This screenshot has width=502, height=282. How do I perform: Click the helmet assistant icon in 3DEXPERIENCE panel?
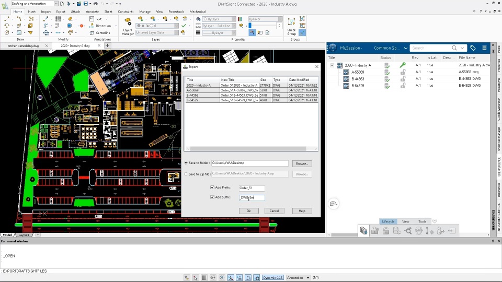[x=333, y=204]
